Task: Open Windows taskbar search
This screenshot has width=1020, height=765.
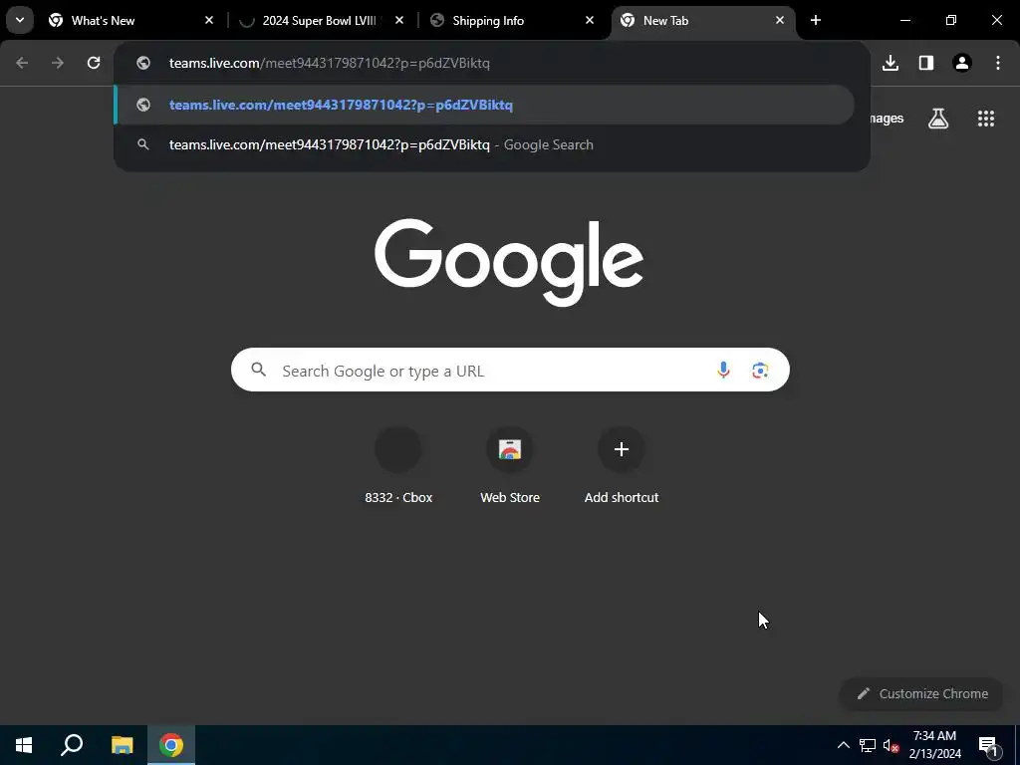Action: click(x=72, y=745)
